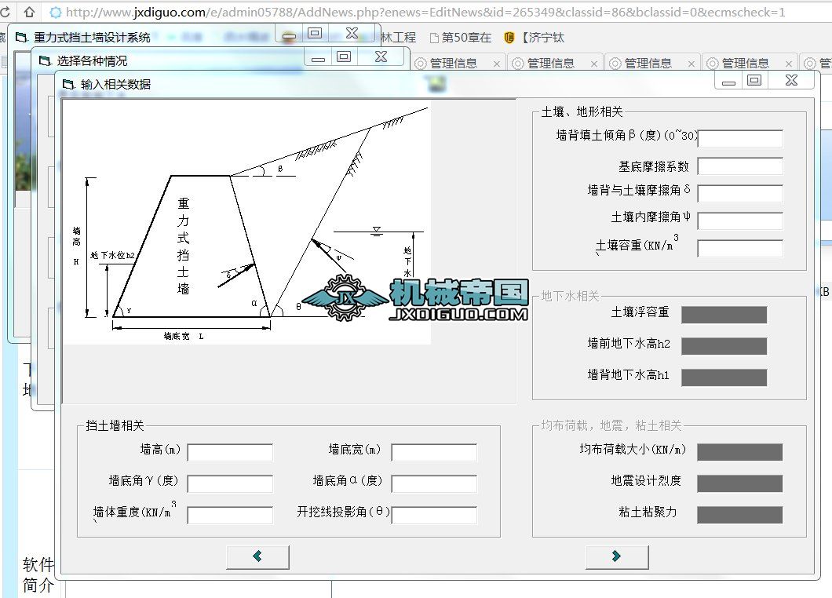Close the second 管理信息 browser tab
This screenshot has height=598, width=832.
(593, 64)
